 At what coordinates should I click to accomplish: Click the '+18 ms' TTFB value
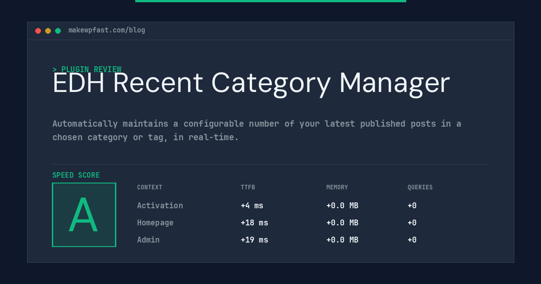click(254, 223)
